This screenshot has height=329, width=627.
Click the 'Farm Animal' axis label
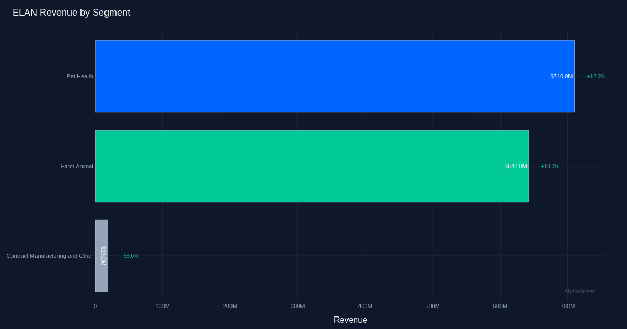pos(77,166)
